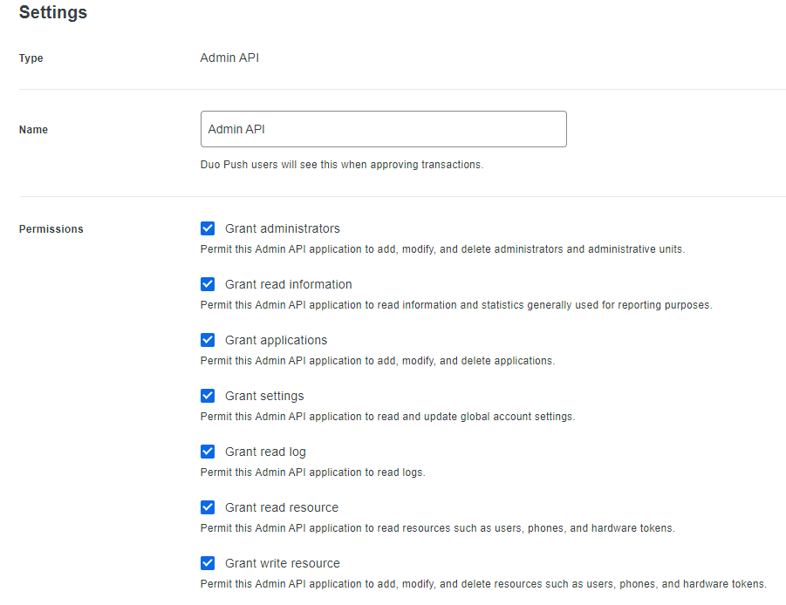
Task: Click the Name field label
Action: (x=34, y=130)
